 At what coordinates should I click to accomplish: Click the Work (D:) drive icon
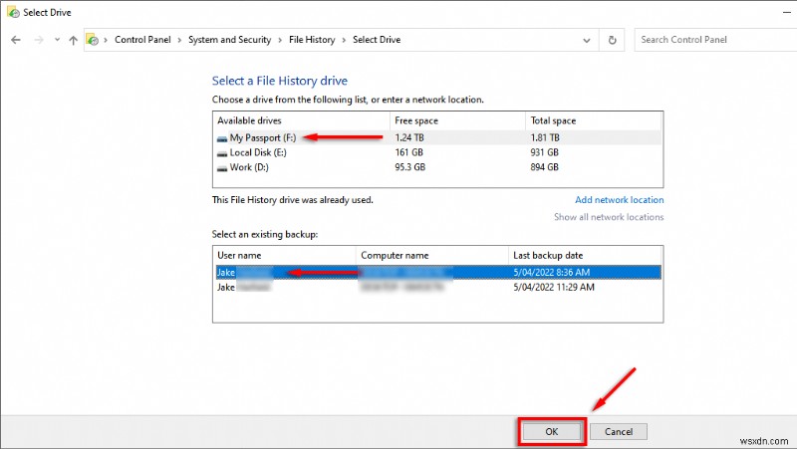click(221, 168)
